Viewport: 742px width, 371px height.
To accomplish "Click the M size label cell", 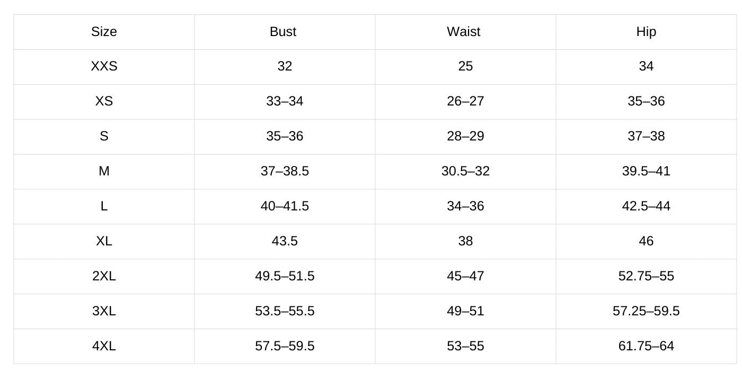I will click(104, 171).
